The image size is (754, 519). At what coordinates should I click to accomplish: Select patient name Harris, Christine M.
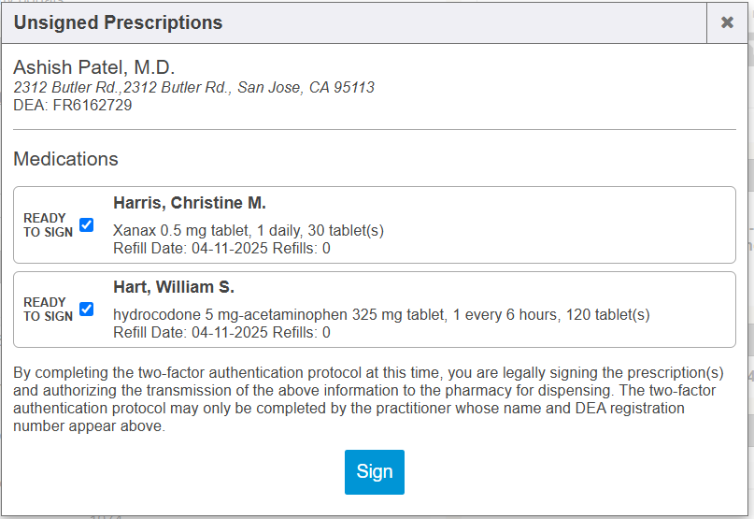click(x=190, y=203)
